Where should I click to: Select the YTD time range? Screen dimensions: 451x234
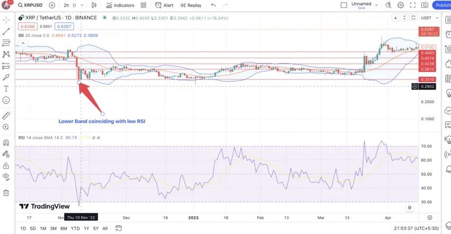75,229
